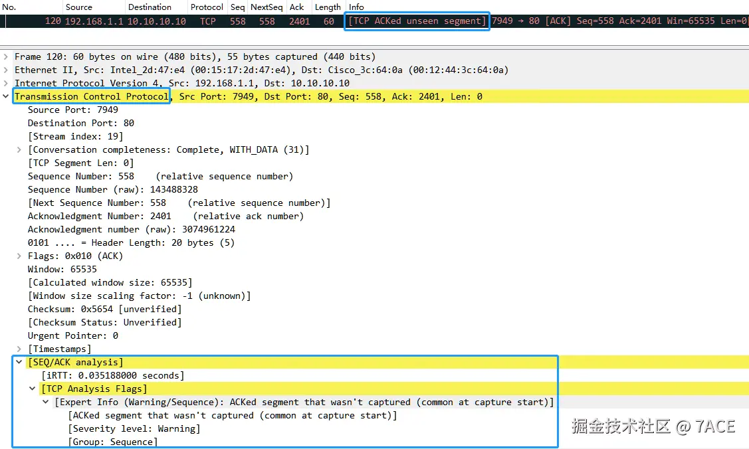Select Calculated window size: 65535 row
This screenshot has height=449, width=749.
coord(110,283)
